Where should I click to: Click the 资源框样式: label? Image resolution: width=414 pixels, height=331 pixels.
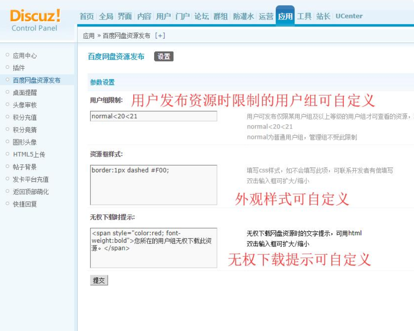[x=106, y=154]
